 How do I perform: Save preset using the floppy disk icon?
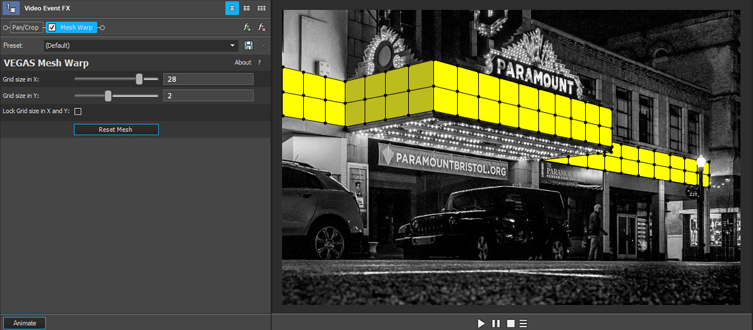tap(248, 46)
